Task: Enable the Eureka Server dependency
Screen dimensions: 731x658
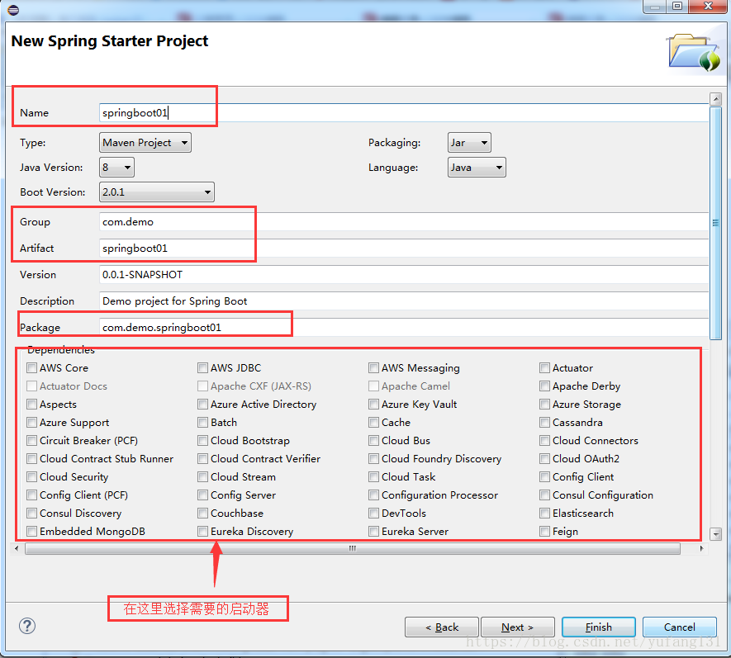Action: click(374, 531)
